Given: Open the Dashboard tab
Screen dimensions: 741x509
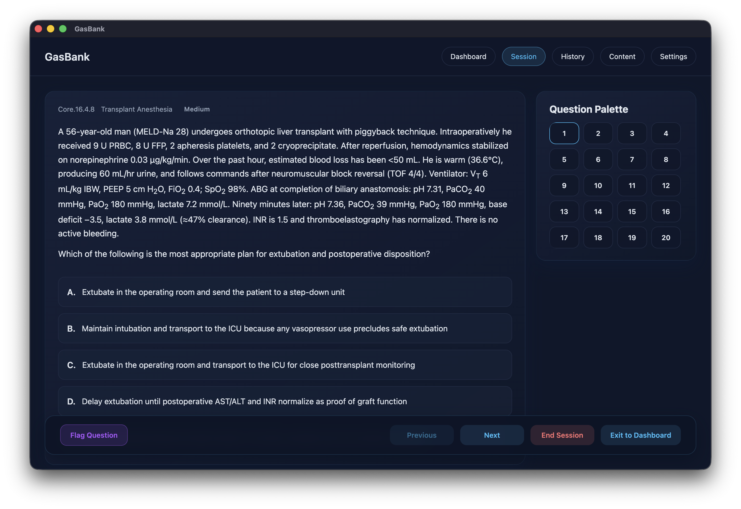Looking at the screenshot, I should (468, 56).
